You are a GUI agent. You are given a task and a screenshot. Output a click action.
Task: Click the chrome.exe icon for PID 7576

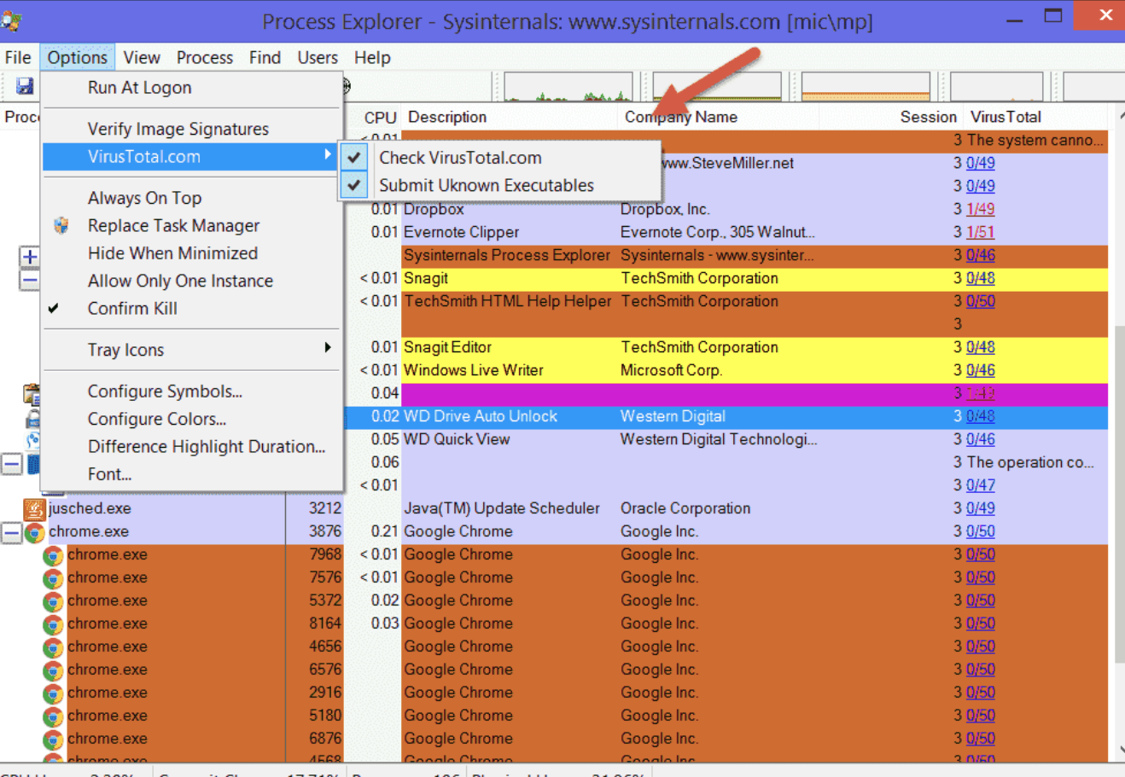click(x=53, y=578)
